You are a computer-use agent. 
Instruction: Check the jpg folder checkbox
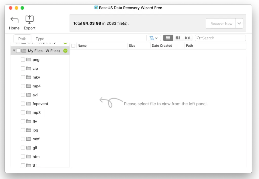click(23, 130)
